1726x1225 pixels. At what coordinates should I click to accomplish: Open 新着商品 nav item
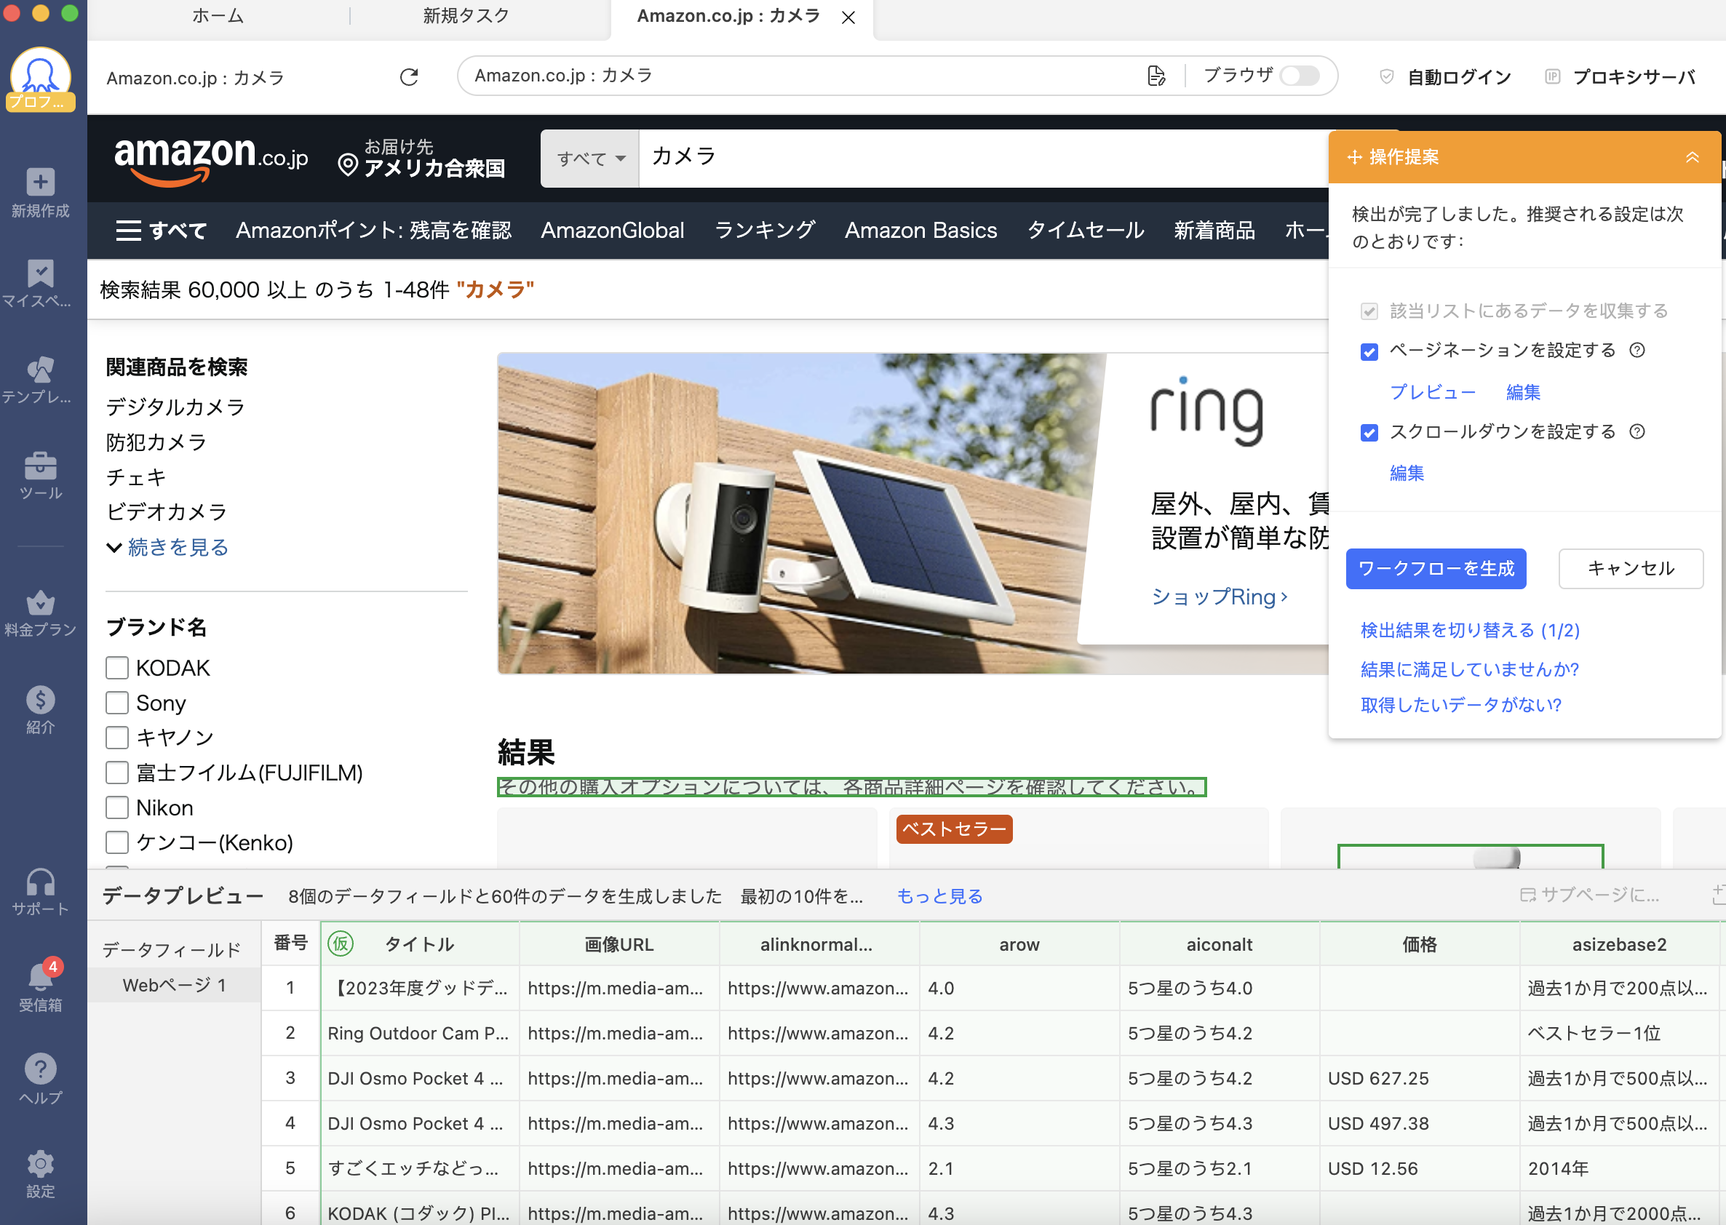pyautogui.click(x=1214, y=230)
